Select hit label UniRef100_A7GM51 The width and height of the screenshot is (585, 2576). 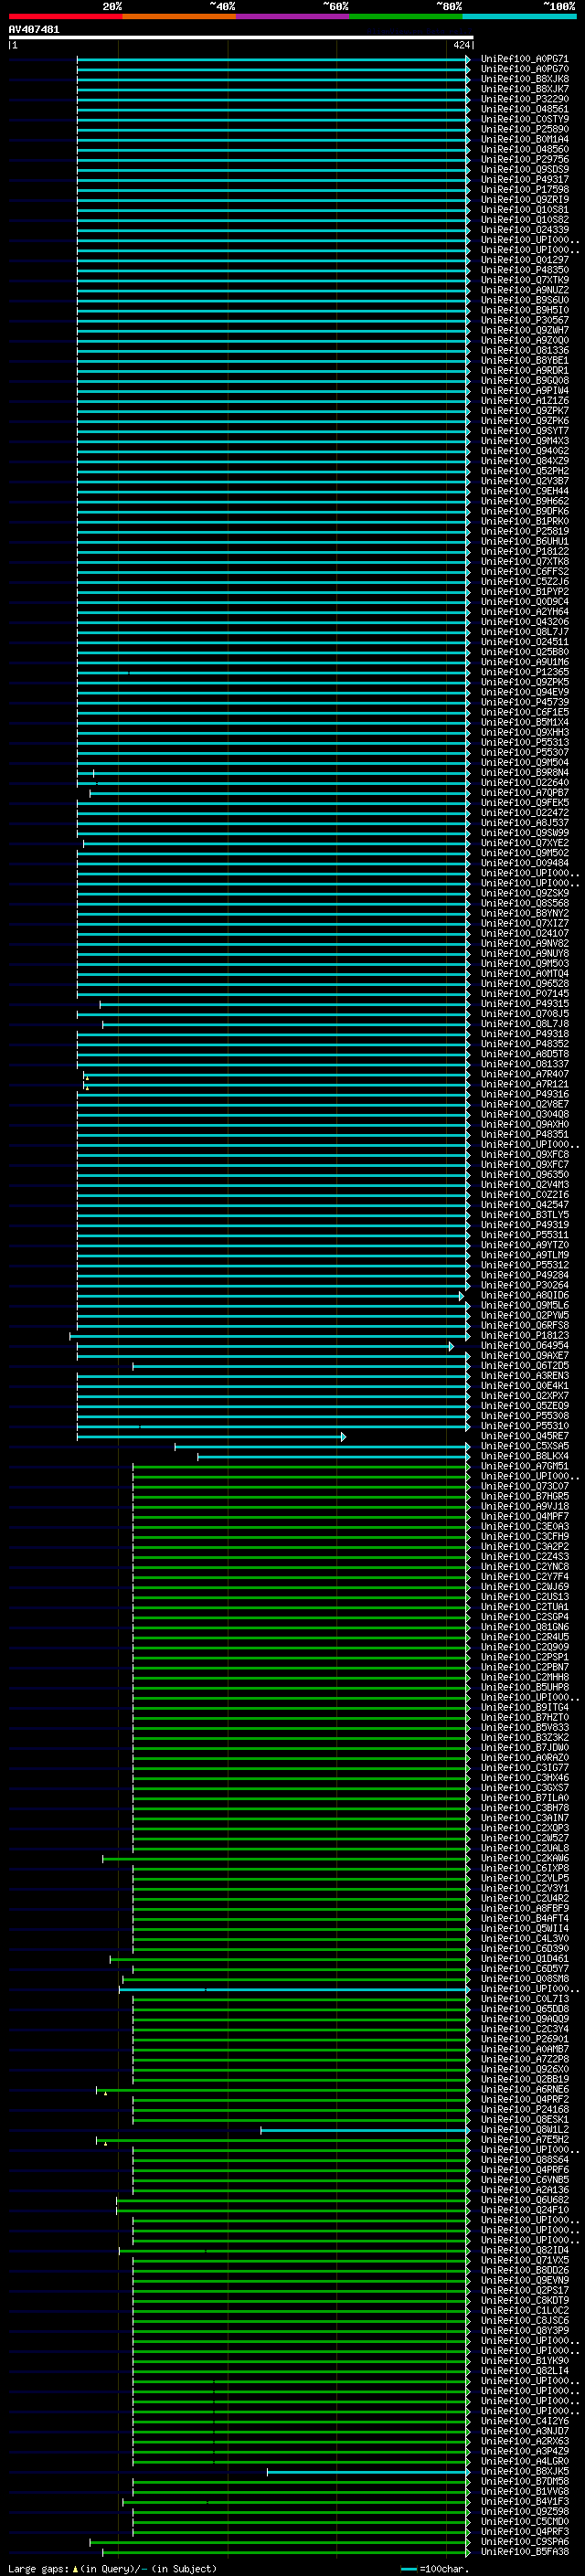(x=525, y=1466)
